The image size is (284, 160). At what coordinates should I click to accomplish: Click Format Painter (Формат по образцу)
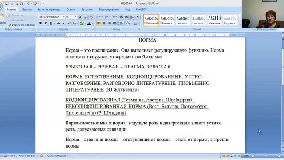point(21,25)
